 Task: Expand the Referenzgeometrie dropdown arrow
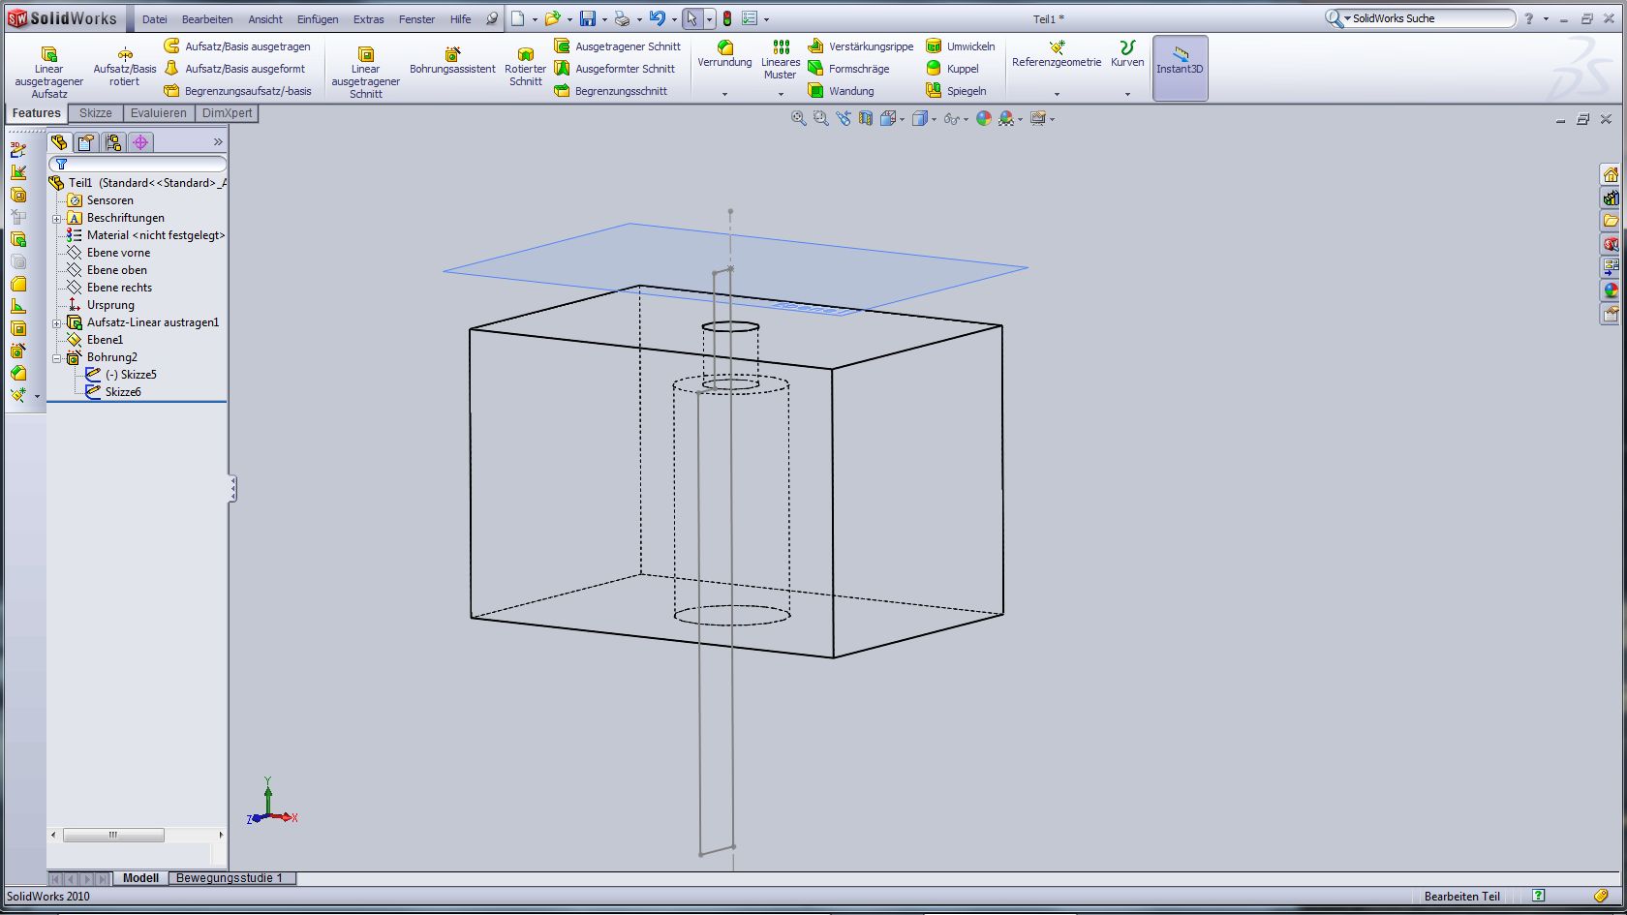pos(1057,94)
